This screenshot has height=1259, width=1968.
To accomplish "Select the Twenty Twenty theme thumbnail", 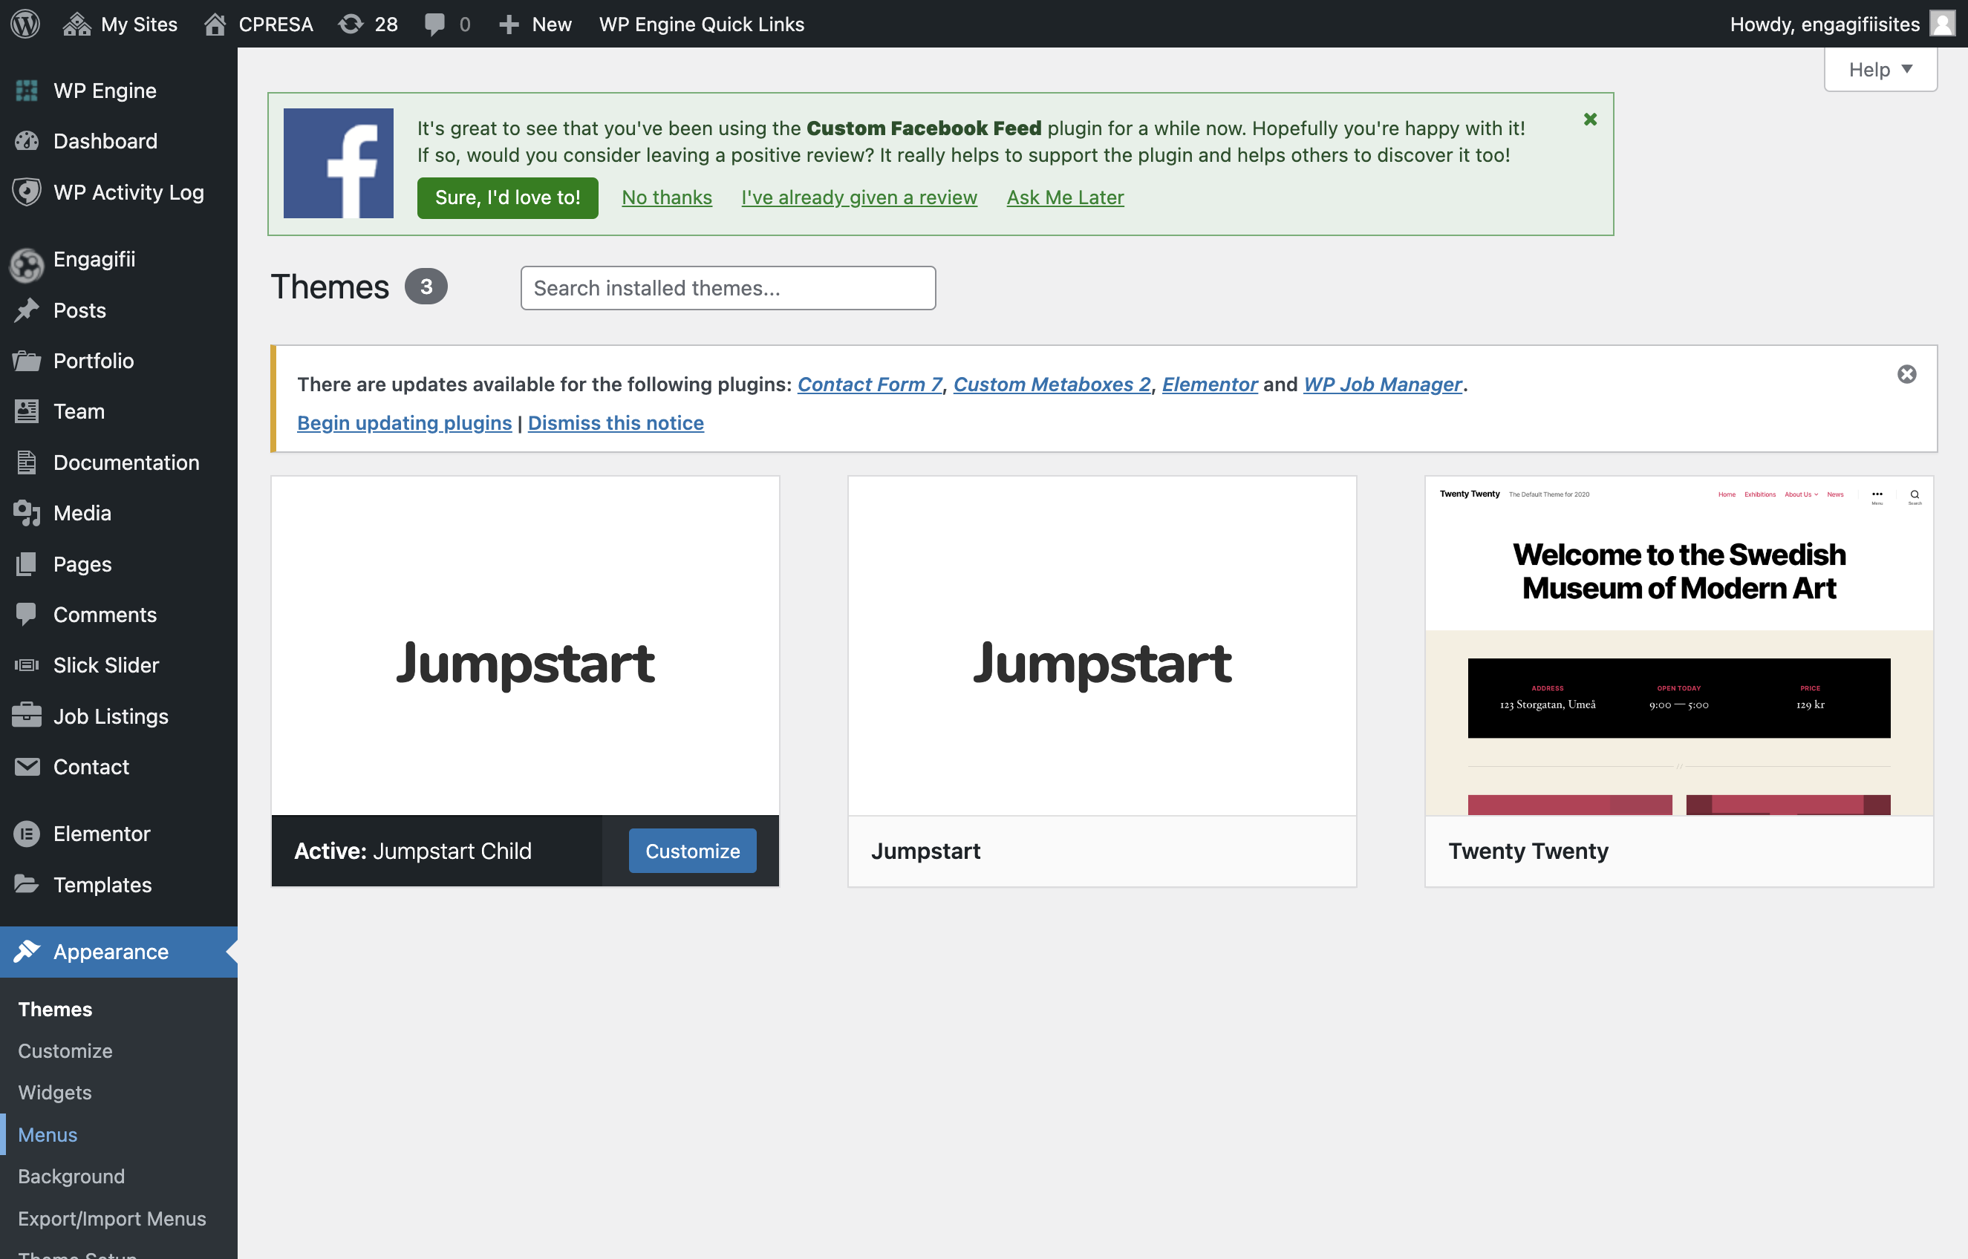I will [1678, 646].
